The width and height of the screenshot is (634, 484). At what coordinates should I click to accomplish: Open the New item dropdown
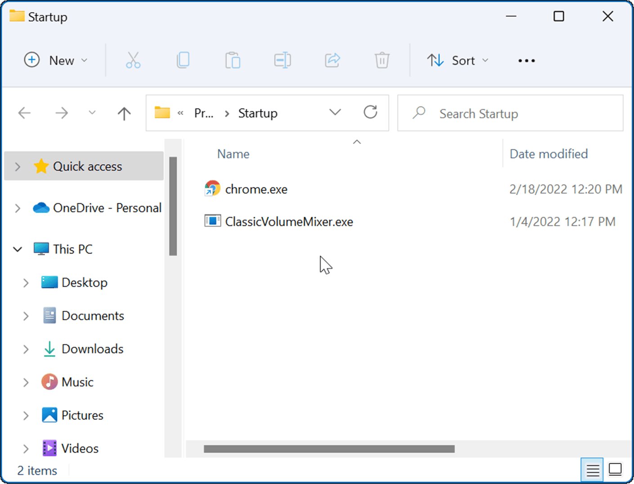[x=56, y=60]
